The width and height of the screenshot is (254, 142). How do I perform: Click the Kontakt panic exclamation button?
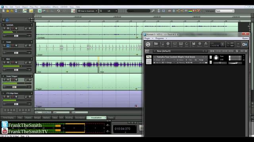coord(222,44)
